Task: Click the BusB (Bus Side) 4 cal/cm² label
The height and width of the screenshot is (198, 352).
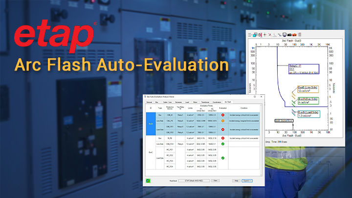Action: [308, 101]
